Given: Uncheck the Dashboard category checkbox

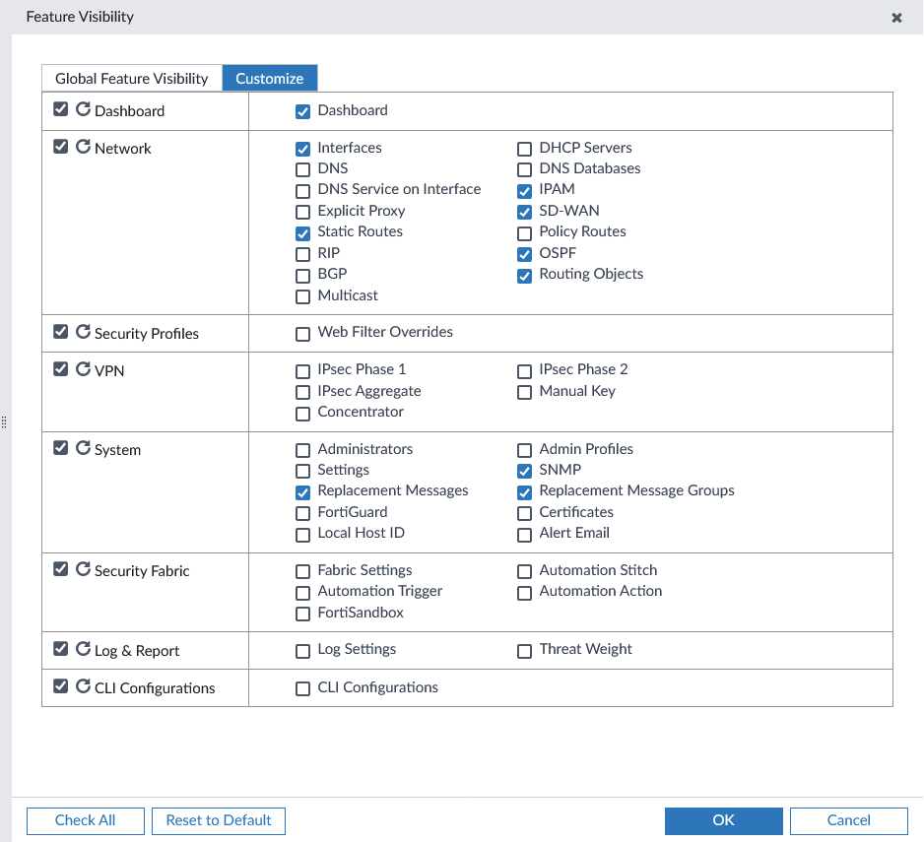Looking at the screenshot, I should click(x=61, y=109).
